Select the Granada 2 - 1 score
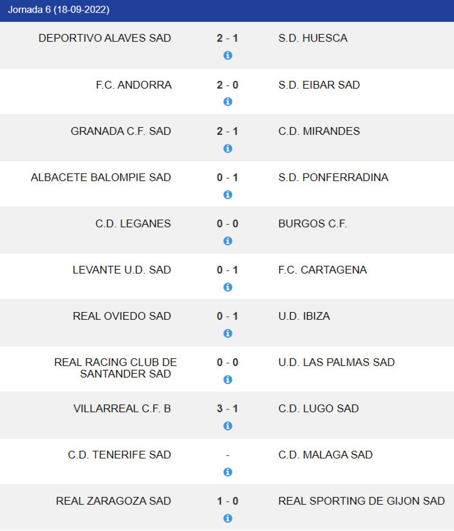454x531 pixels. point(227,131)
